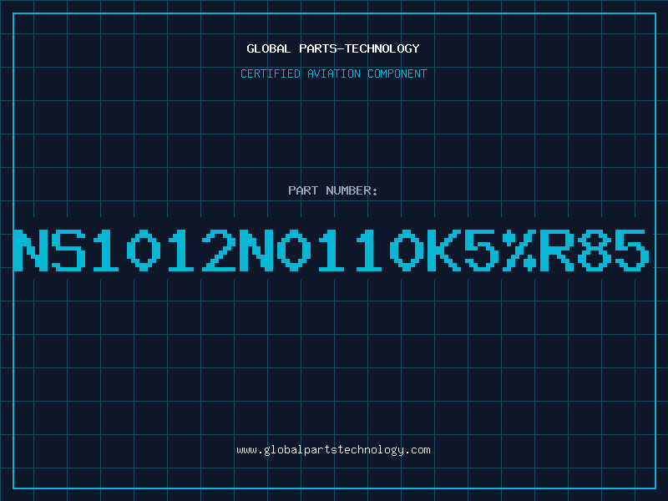Click the PART NUMBER: label
Viewport: 668px width, 501px height.
[333, 190]
